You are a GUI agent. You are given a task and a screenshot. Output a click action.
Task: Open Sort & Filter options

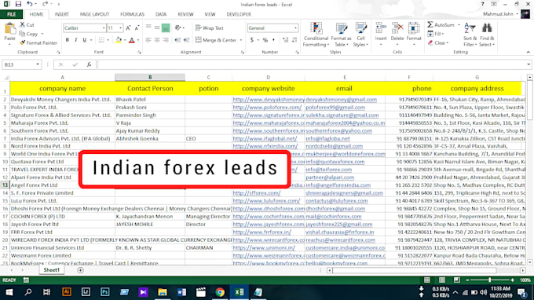470,35
